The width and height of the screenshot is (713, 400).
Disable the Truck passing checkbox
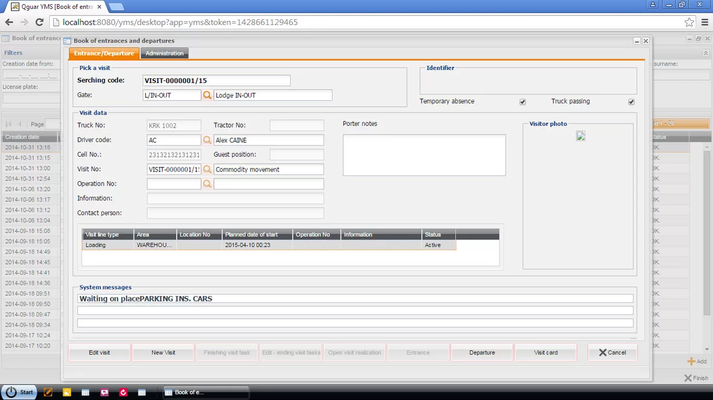coord(631,102)
